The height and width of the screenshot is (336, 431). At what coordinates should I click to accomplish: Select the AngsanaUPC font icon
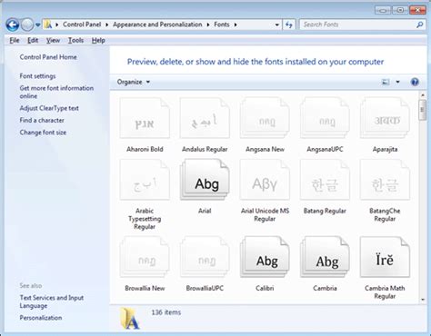point(325,118)
